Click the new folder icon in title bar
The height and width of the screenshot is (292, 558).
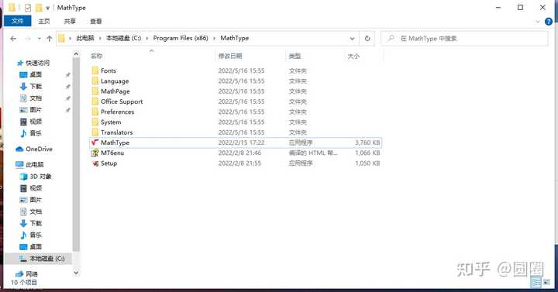pyautogui.click(x=39, y=8)
